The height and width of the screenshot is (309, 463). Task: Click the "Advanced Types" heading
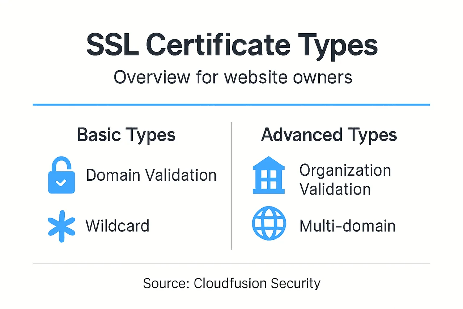[329, 135]
